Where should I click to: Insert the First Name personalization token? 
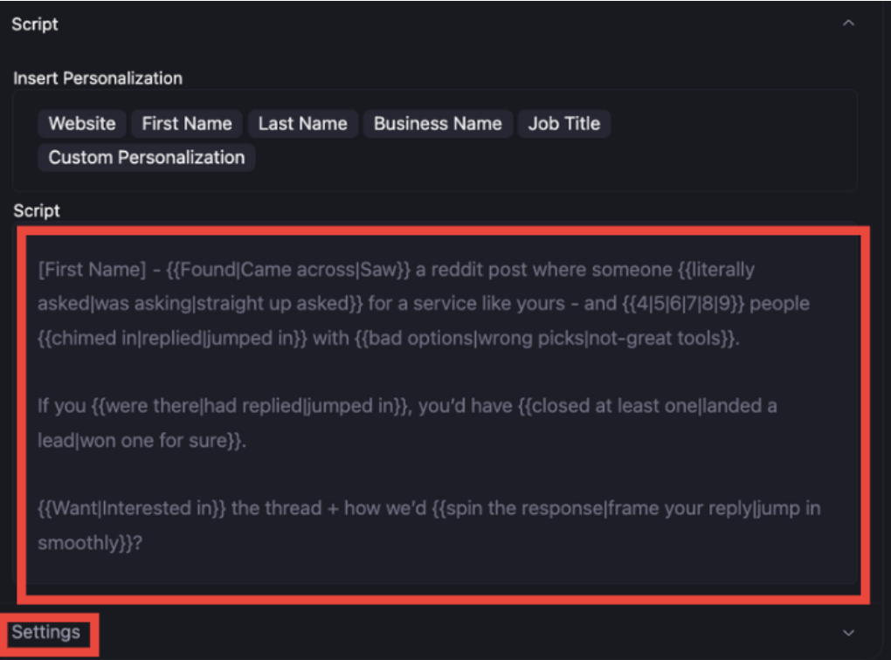point(186,123)
